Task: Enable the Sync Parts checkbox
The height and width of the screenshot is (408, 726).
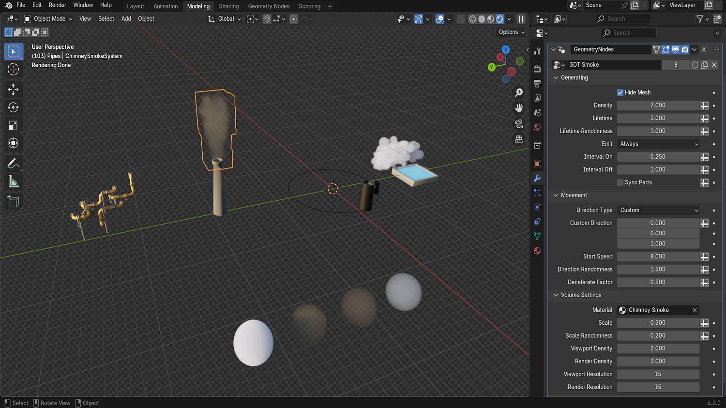Action: [620, 182]
